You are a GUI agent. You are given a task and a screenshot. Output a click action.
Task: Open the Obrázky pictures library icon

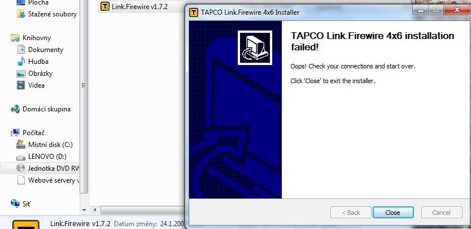point(21,74)
